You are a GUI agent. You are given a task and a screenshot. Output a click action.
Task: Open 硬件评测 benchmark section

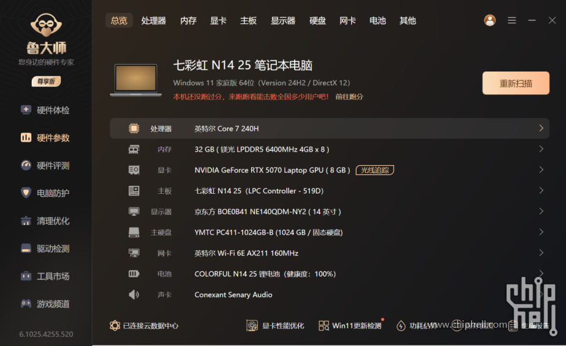(x=45, y=166)
